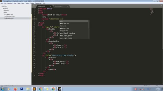Viewport: 163px width, 91px height.
Task: Open the Windows Start button
Action: pyautogui.click(x=3, y=89)
